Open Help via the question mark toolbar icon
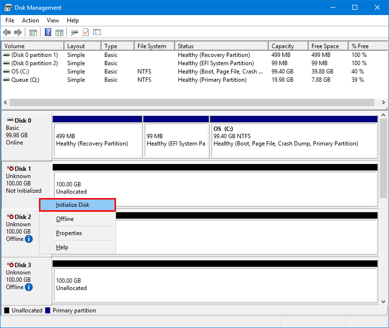Screen dimensions: 389x328 (48, 33)
